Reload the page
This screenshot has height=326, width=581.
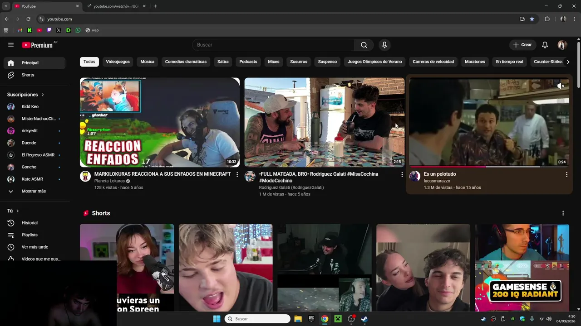click(28, 19)
